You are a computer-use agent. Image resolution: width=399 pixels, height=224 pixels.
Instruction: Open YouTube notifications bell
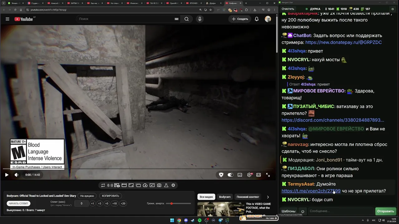pyautogui.click(x=257, y=19)
